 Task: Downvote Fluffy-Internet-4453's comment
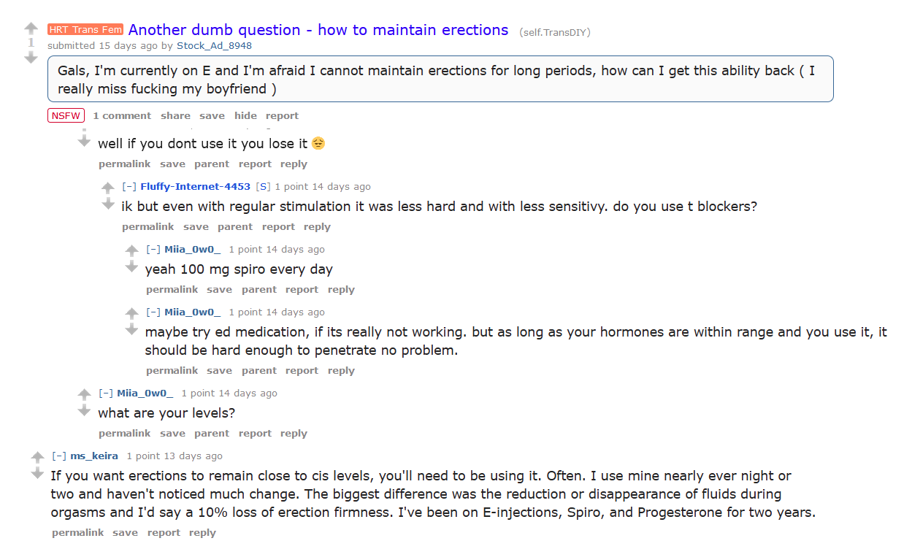tap(108, 203)
